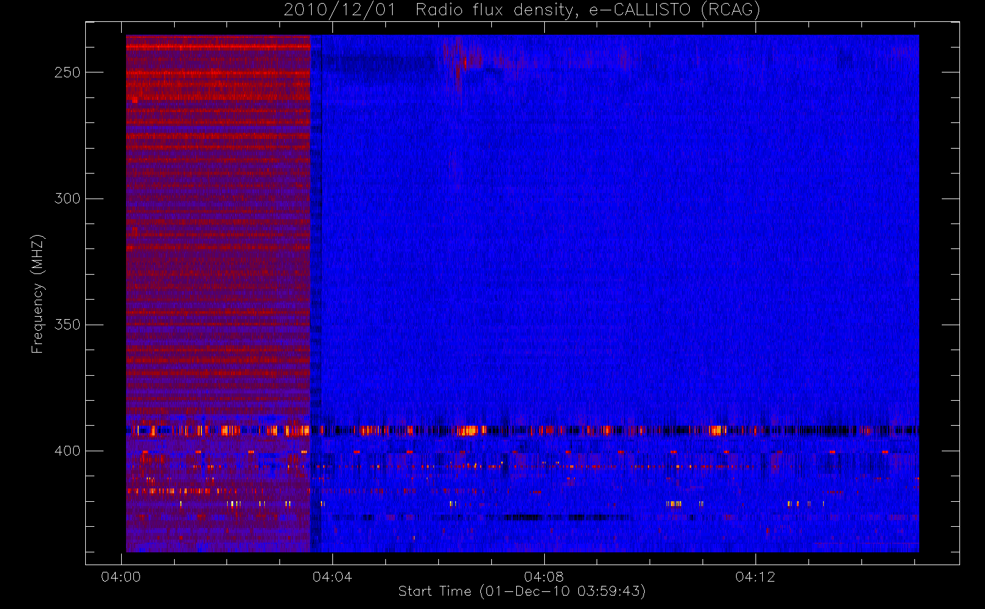The height and width of the screenshot is (609, 985).
Task: Click the 04:00 time tick label
Action: click(x=121, y=577)
